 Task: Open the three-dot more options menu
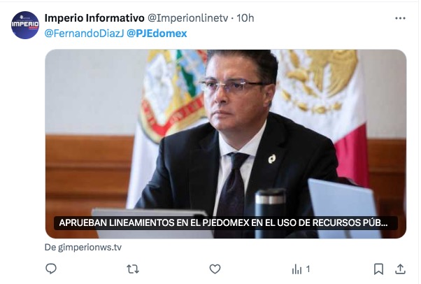[400, 18]
